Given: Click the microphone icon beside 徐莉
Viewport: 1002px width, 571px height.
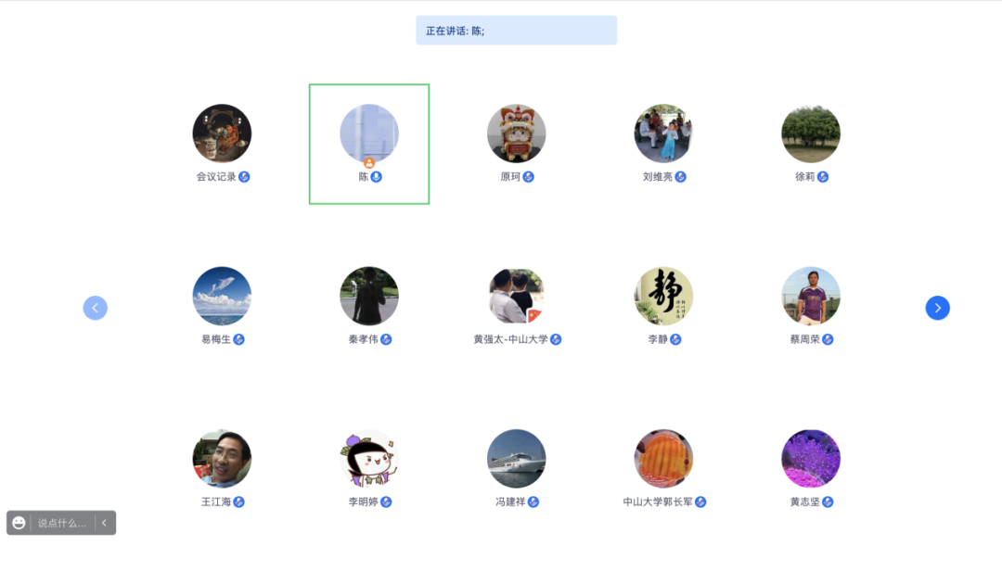Looking at the screenshot, I should (x=823, y=177).
